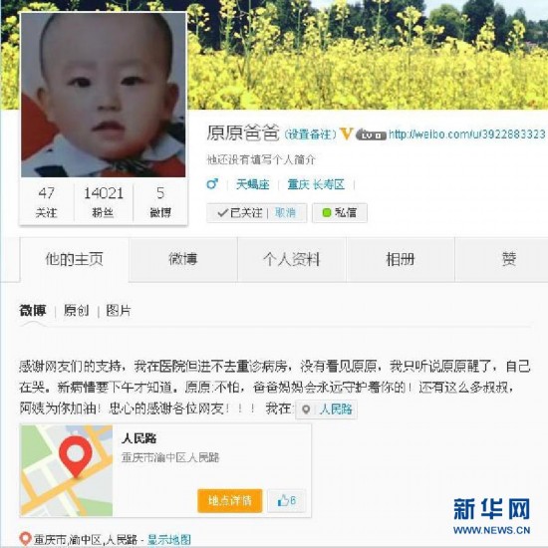Screen dimensions: 548x548
Task: Click the 14021 粉丝 follower count
Action: click(x=104, y=202)
